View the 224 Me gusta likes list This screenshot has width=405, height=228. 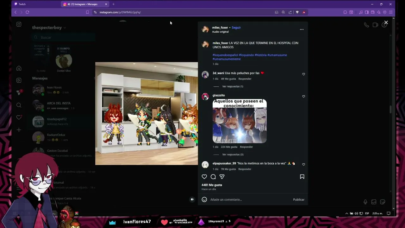point(229,147)
